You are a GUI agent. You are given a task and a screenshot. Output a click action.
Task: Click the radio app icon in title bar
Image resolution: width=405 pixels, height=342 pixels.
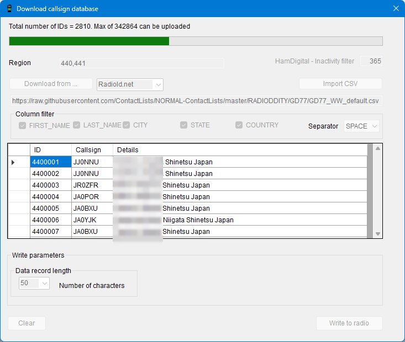pyautogui.click(x=9, y=9)
